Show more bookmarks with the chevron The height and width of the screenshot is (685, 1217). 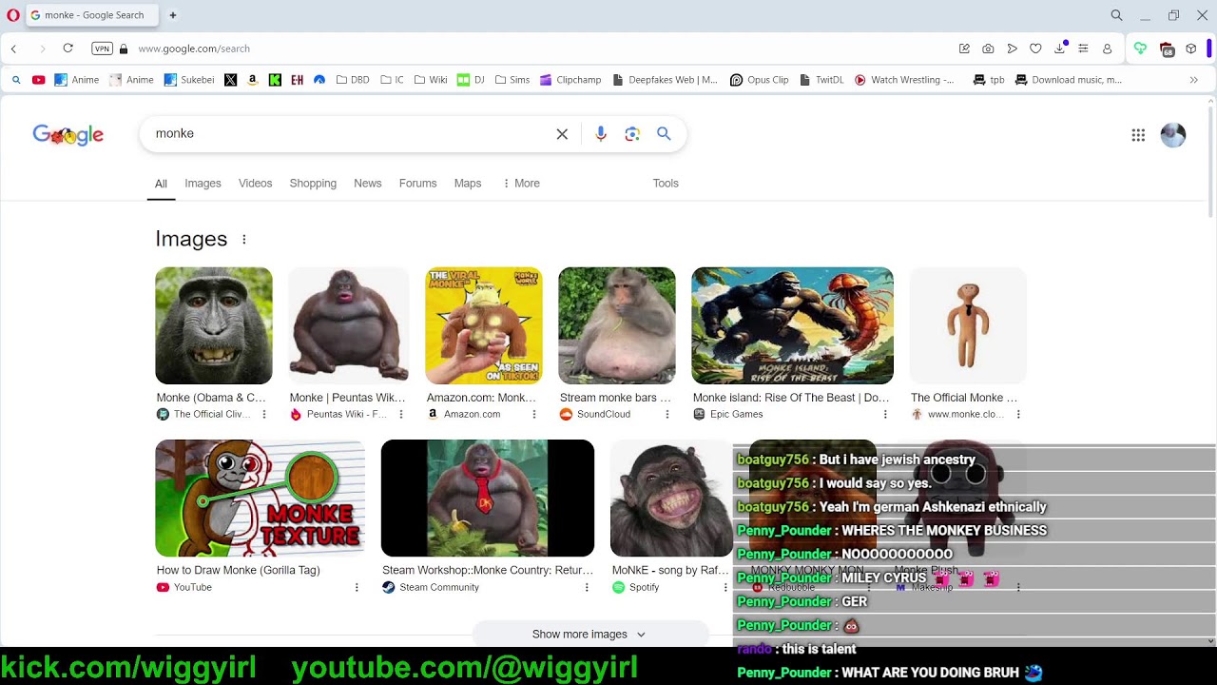(x=1193, y=80)
